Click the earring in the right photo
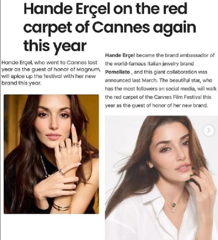 pyautogui.click(x=151, y=166)
